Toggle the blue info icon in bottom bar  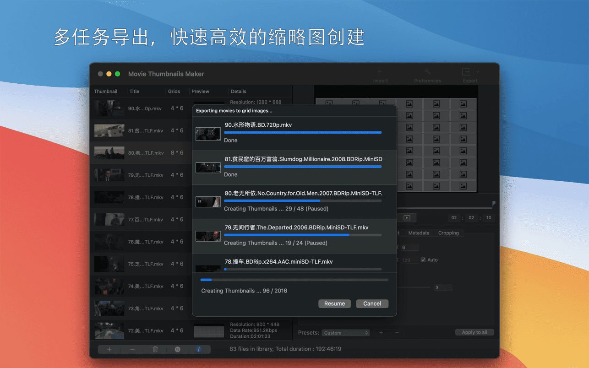click(x=199, y=349)
